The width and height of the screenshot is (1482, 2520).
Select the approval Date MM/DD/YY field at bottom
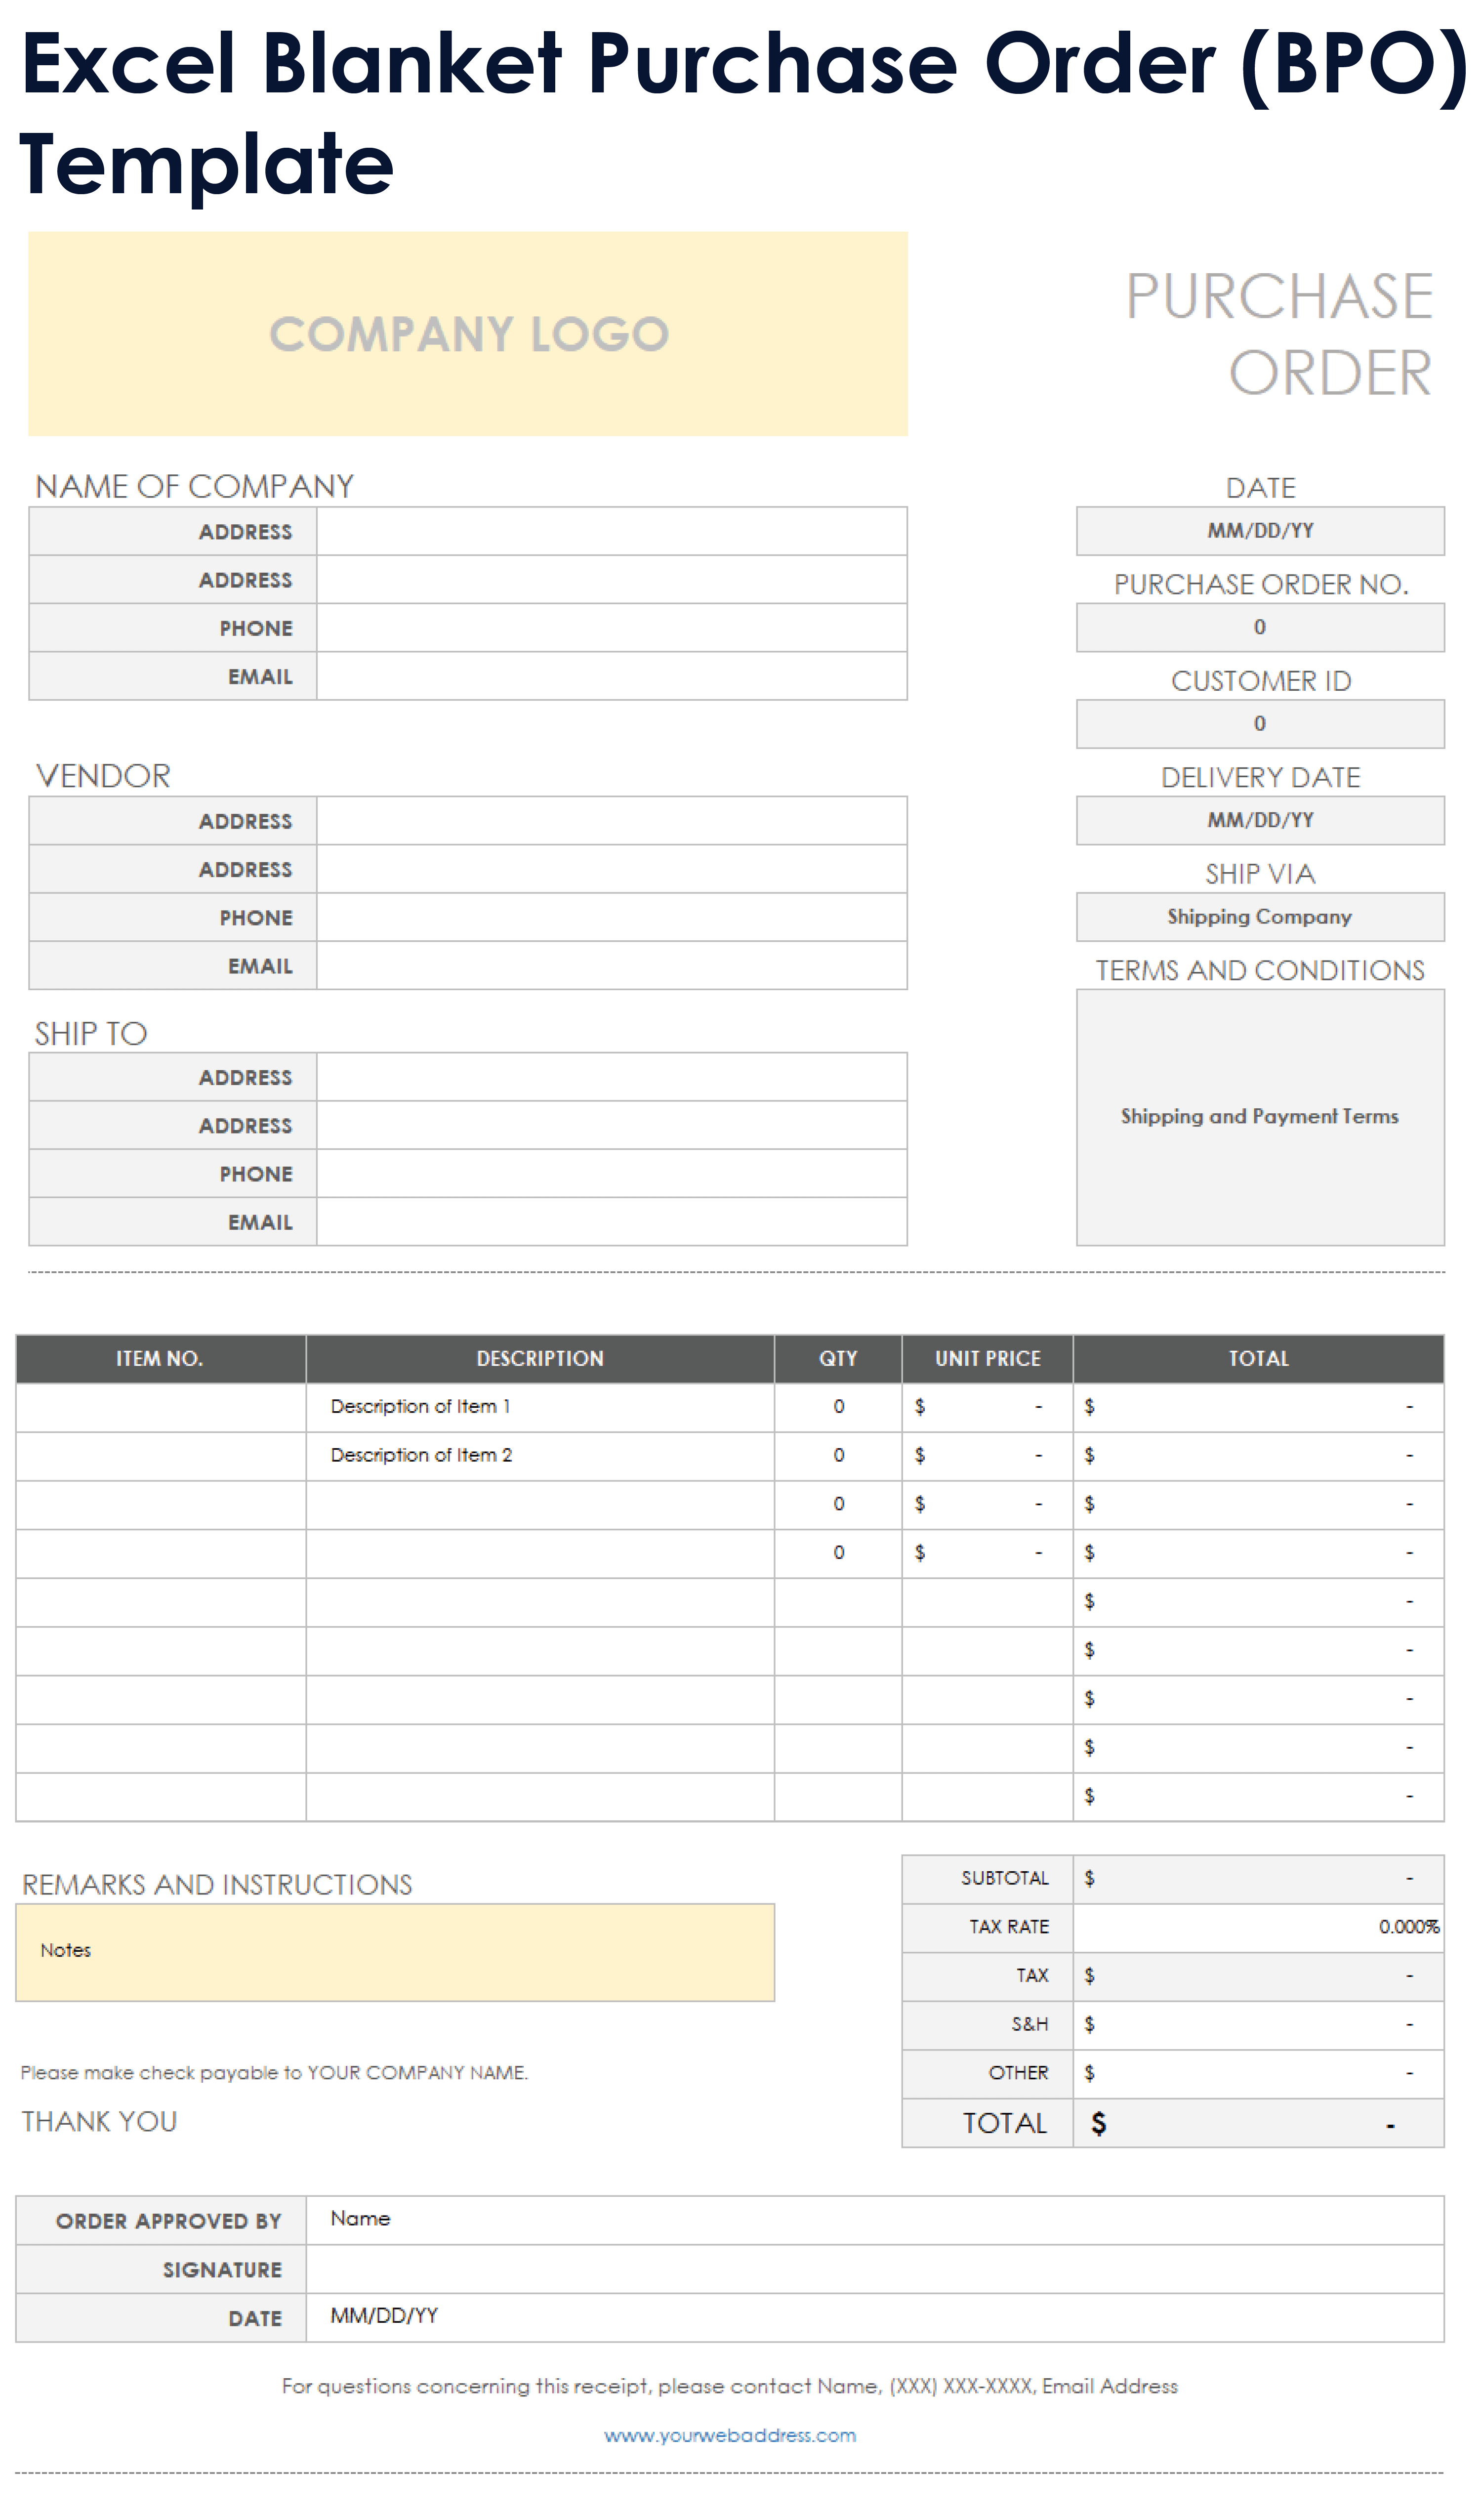875,2318
